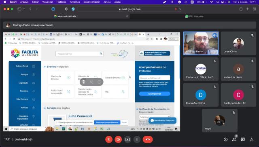Click the blue shield extension icon
259x147 pixels.
tap(73, 9)
